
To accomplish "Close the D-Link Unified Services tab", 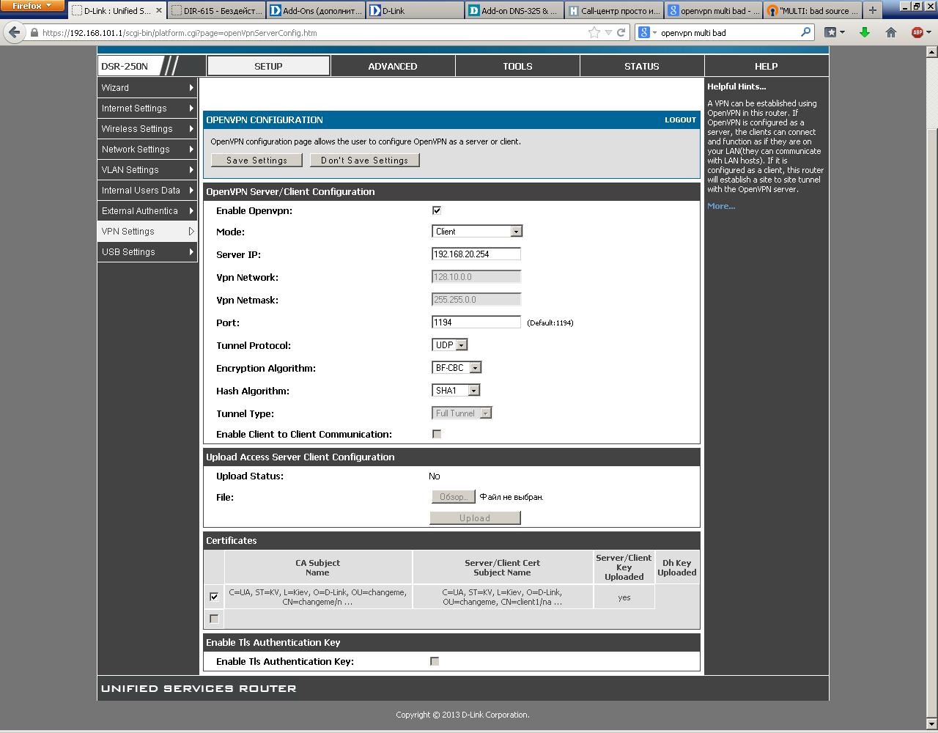I will click(159, 11).
